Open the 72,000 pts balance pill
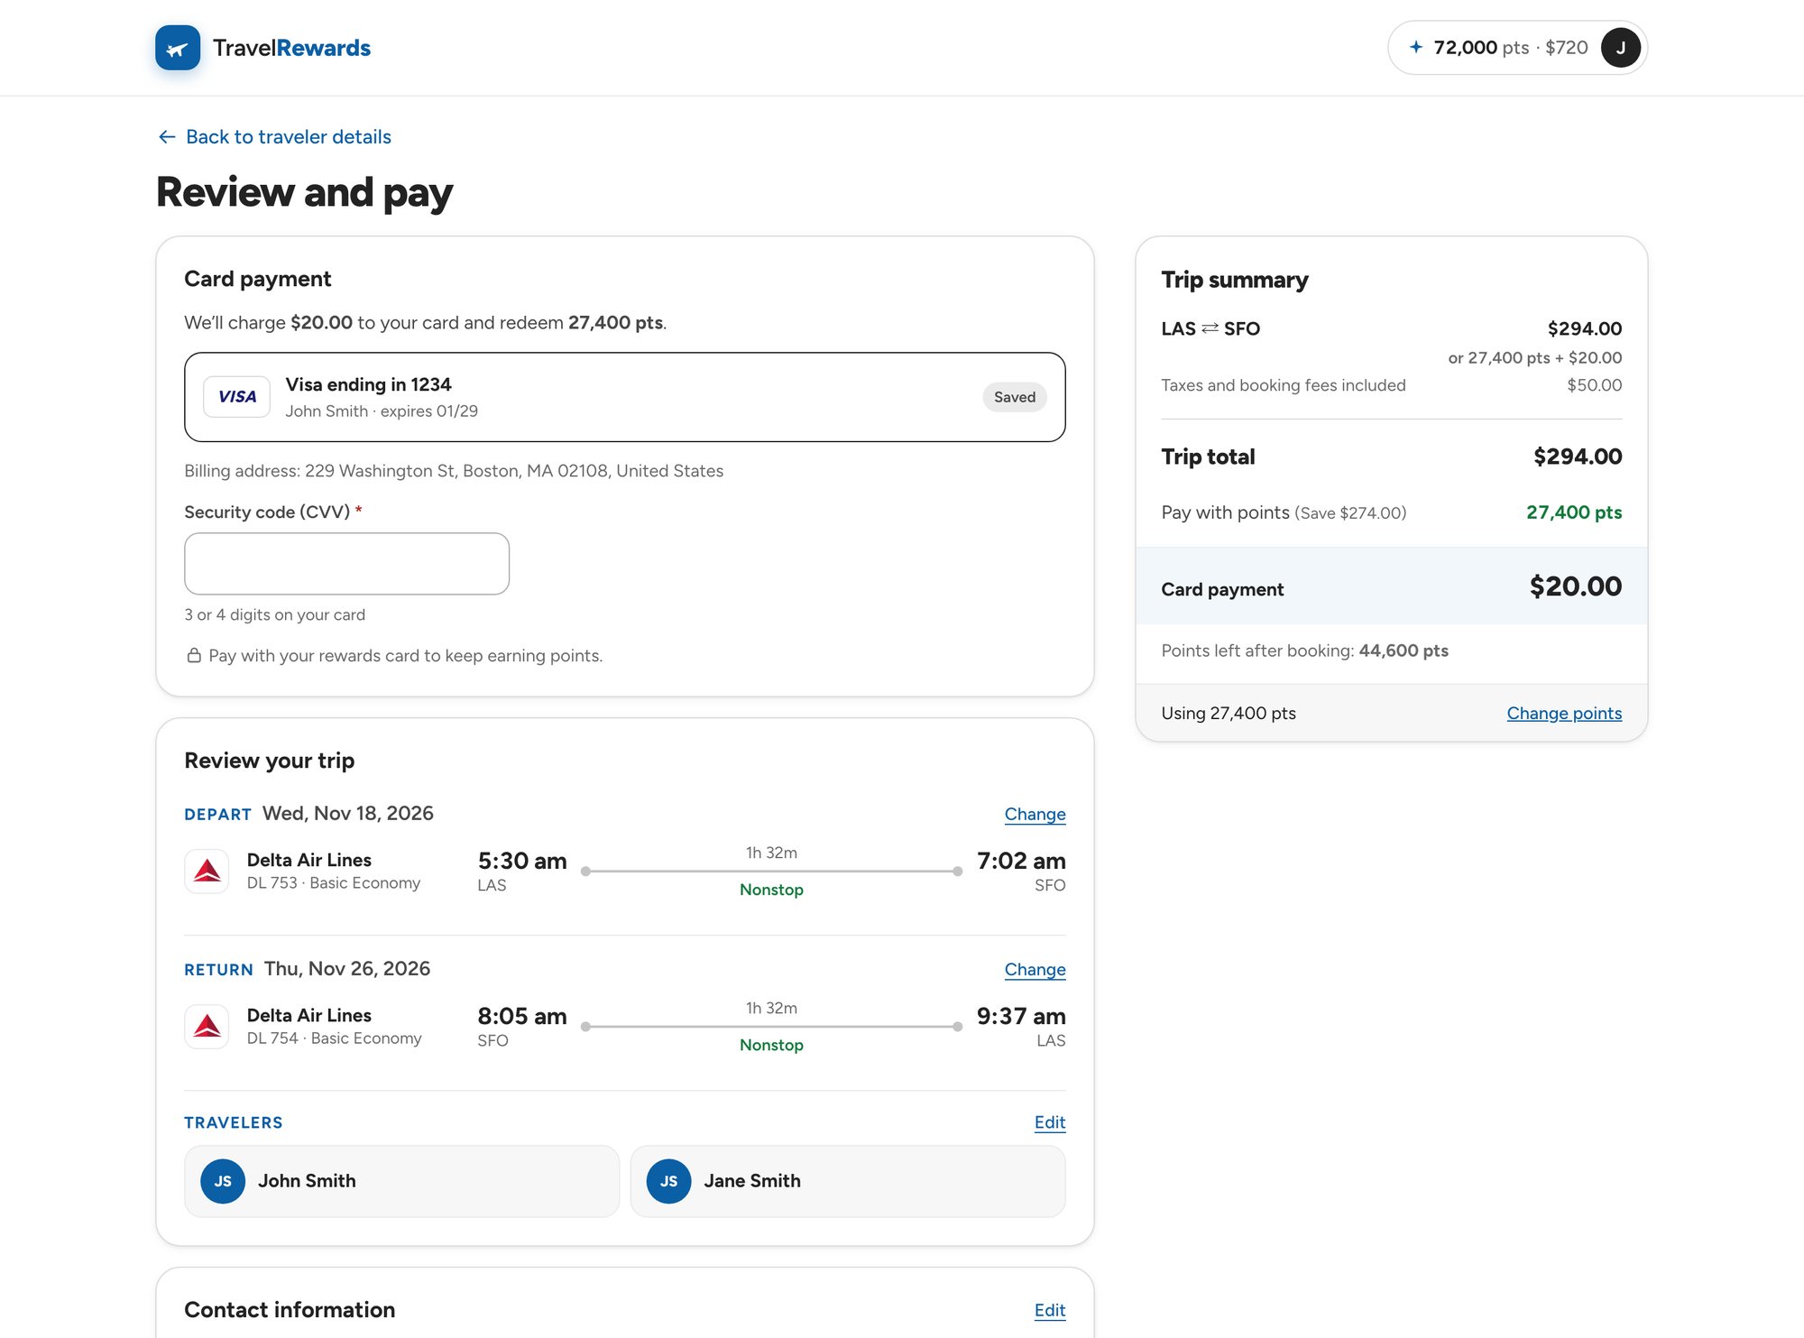This screenshot has width=1804, height=1338. click(1517, 48)
